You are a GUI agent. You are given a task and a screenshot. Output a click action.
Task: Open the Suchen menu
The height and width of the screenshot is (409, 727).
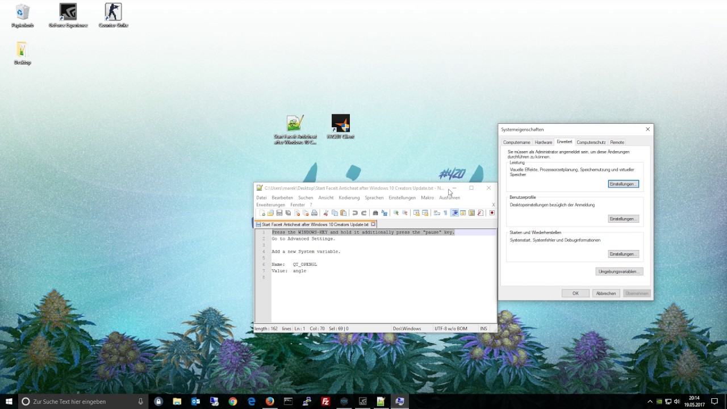click(x=306, y=198)
